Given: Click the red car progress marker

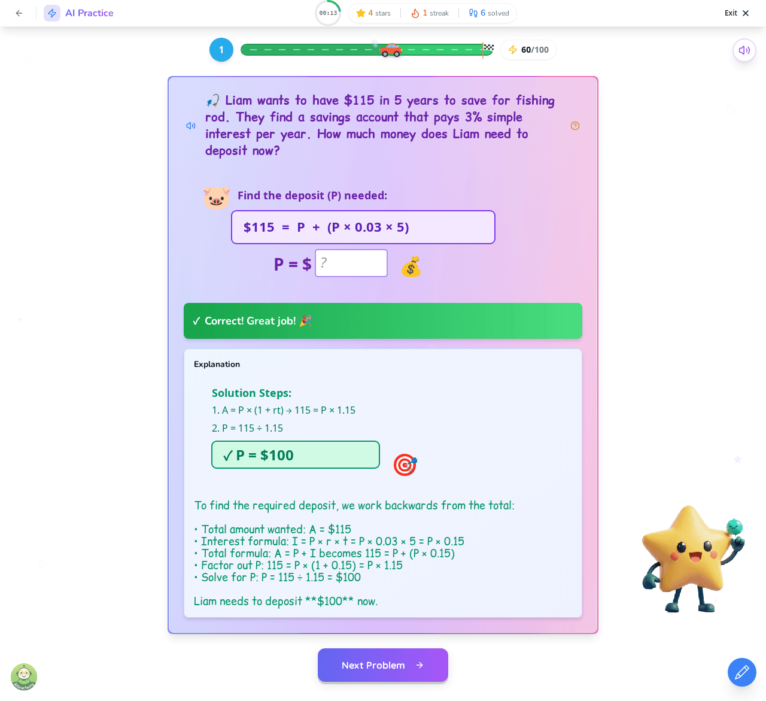Looking at the screenshot, I should pos(391,50).
